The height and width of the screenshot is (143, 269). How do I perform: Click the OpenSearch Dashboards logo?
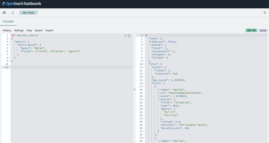pos(22,4)
